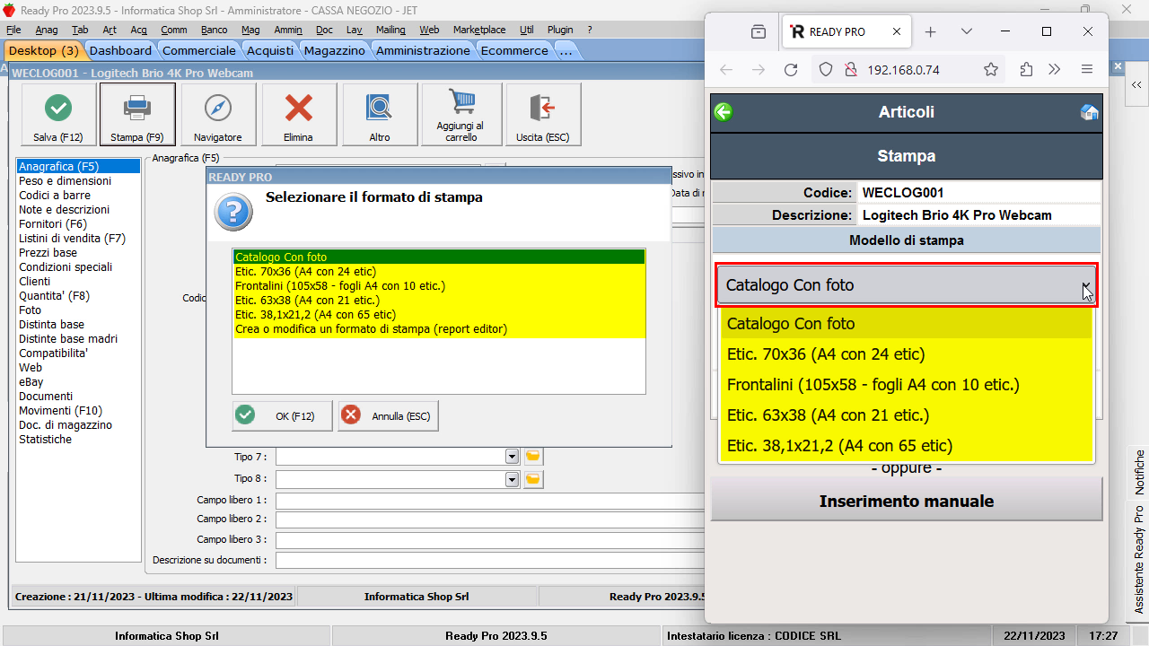The height and width of the screenshot is (646, 1149).
Task: Open the browser hamburger menu
Action: (x=1087, y=69)
